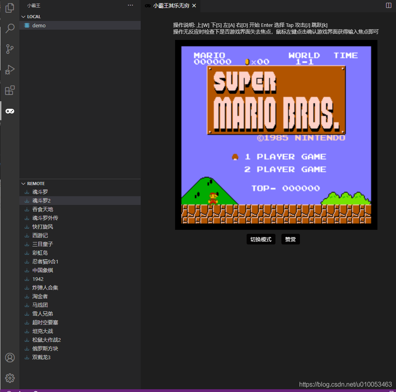Download icon next to 魂斗罗
Image resolution: width=396 pixels, height=392 pixels.
(27, 192)
